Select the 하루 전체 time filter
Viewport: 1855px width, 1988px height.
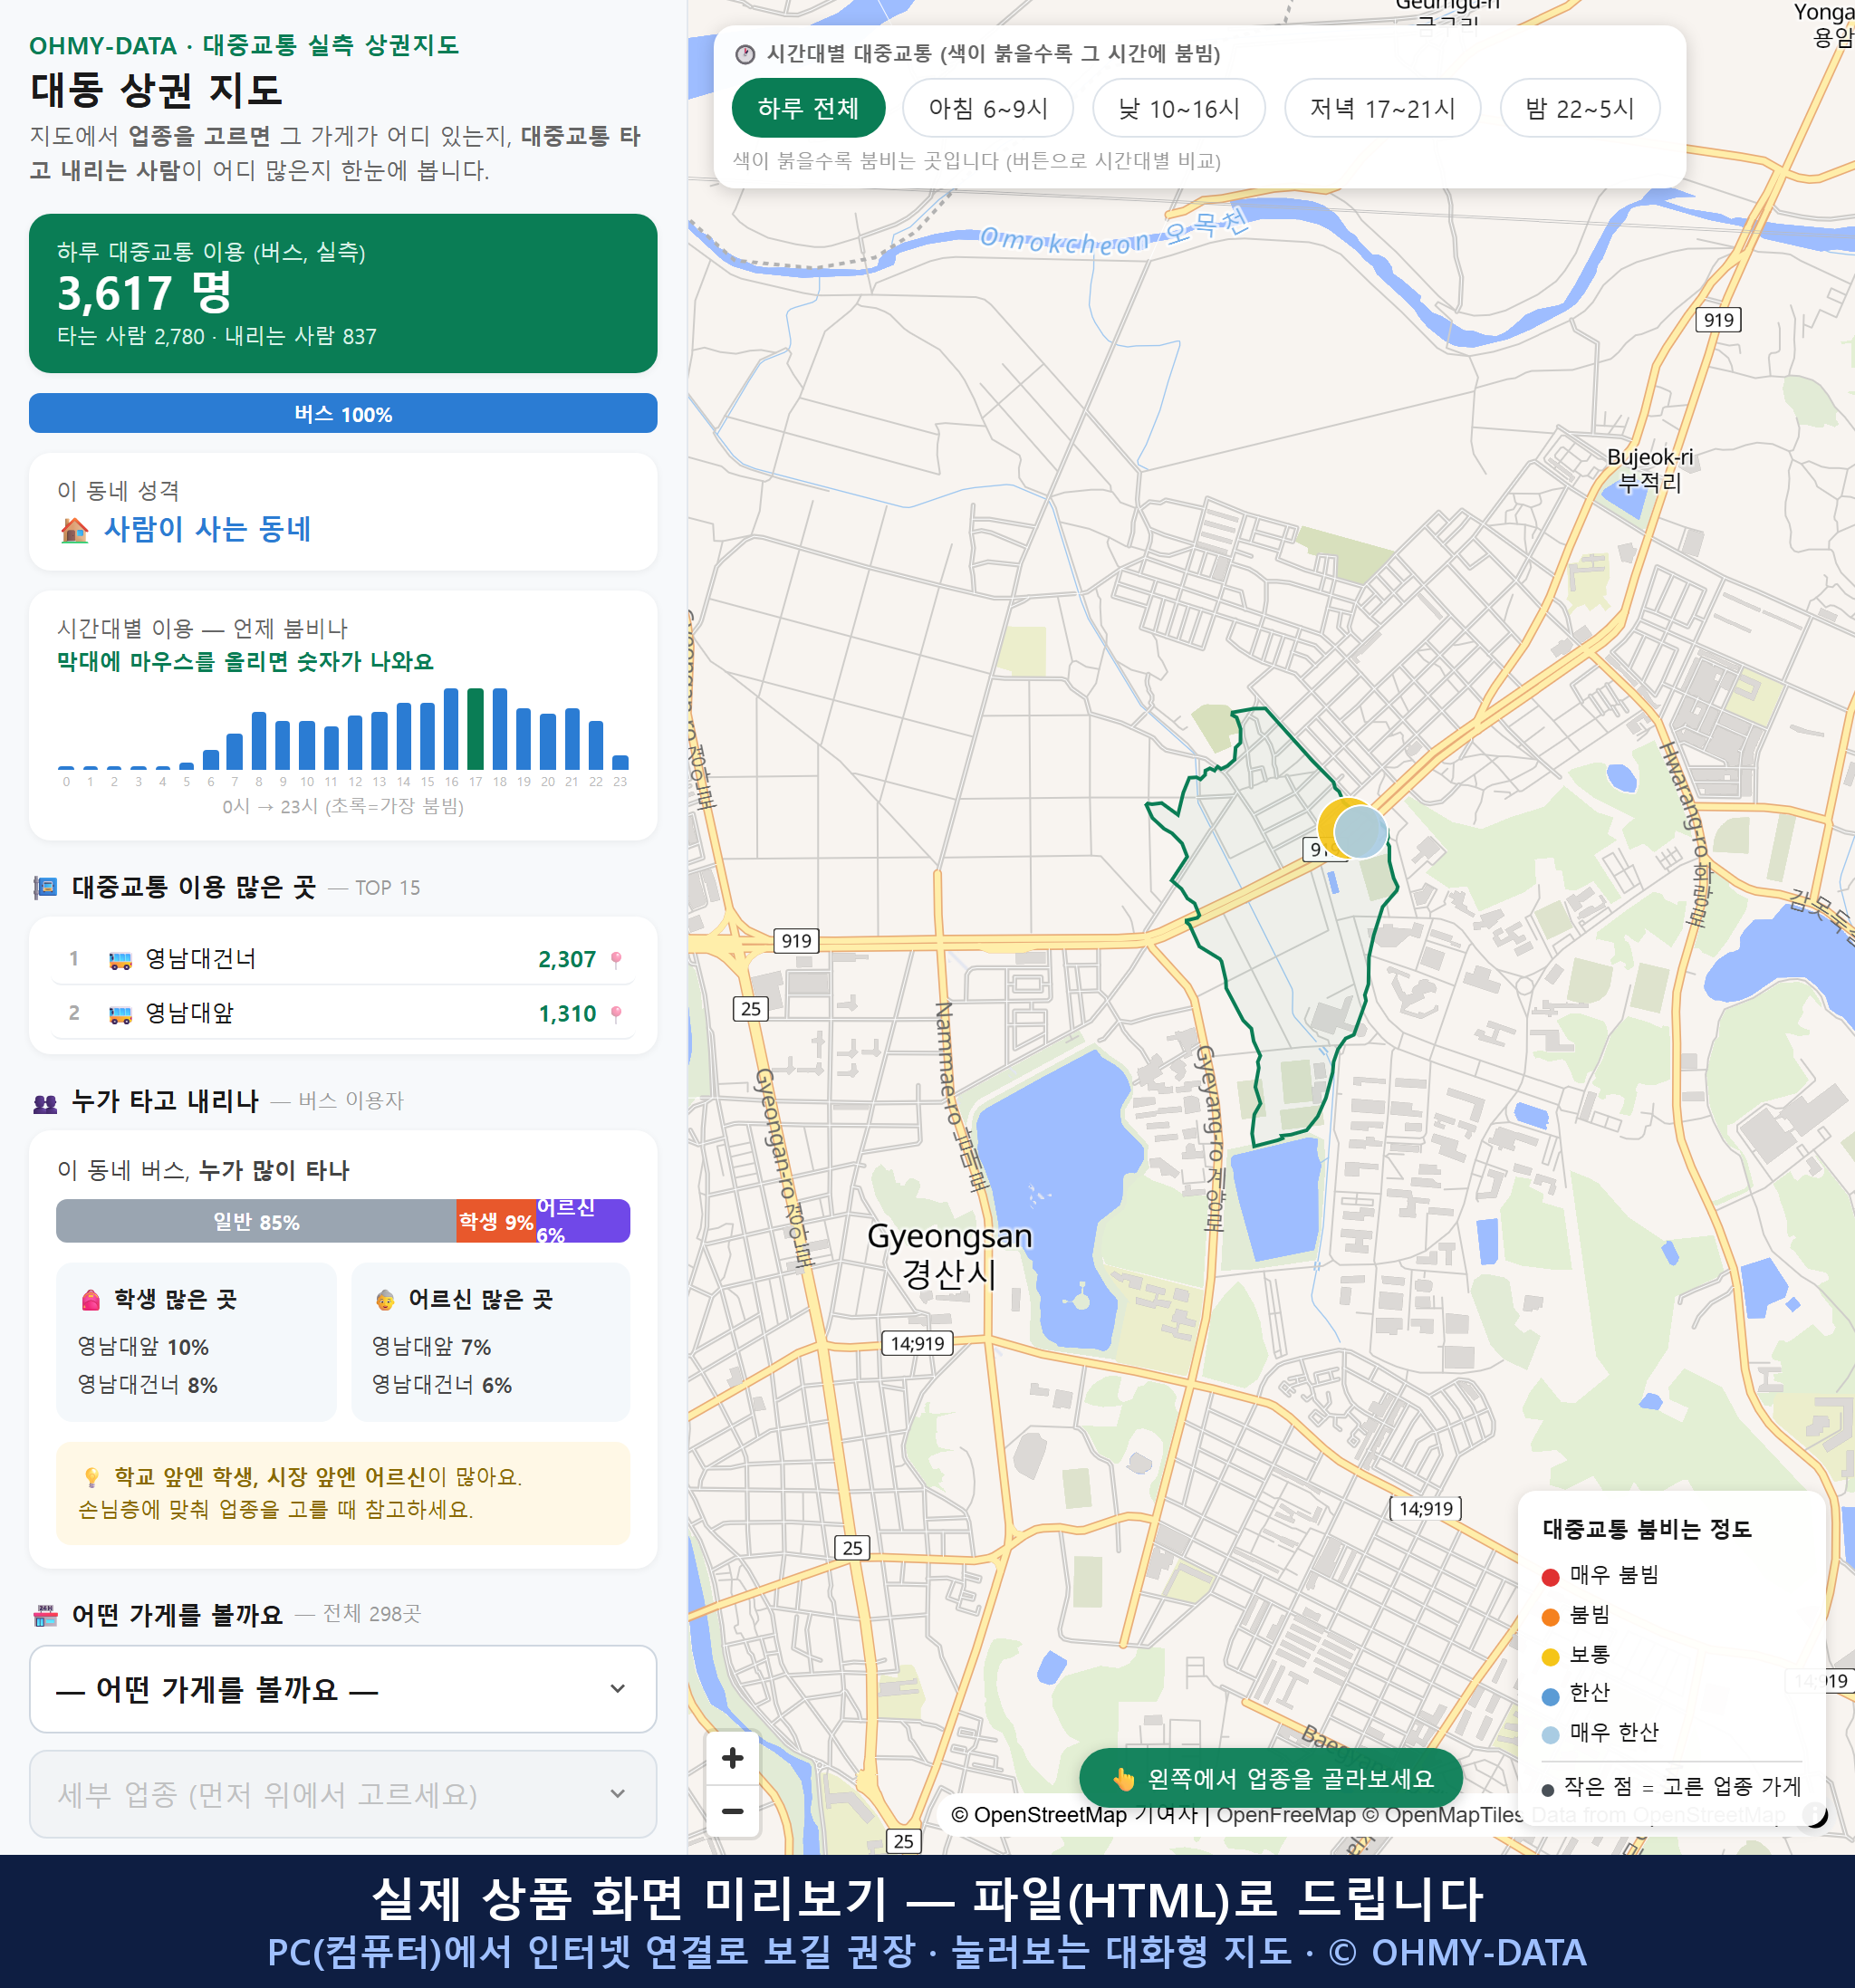coord(808,108)
